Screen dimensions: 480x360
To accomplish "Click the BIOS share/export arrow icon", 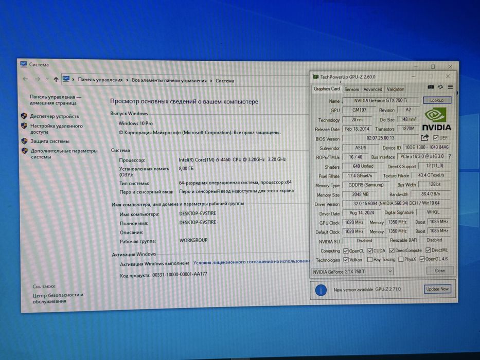I will click(424, 138).
